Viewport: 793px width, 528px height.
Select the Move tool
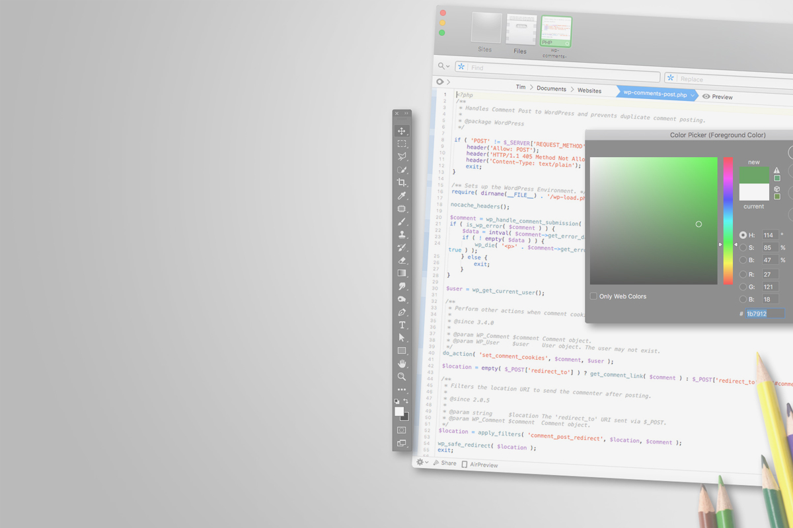(402, 131)
